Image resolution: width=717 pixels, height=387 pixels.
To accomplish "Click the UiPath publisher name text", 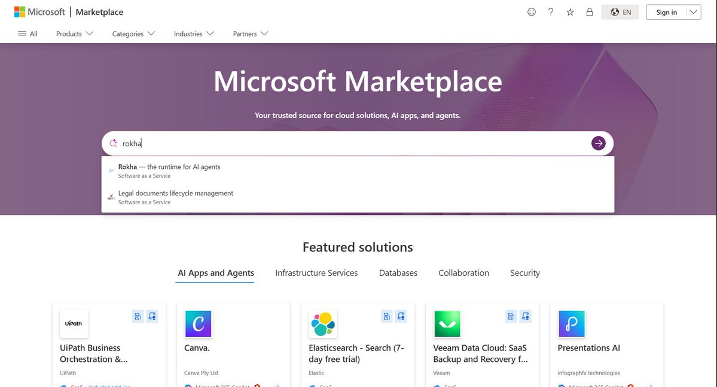I will click(x=68, y=373).
